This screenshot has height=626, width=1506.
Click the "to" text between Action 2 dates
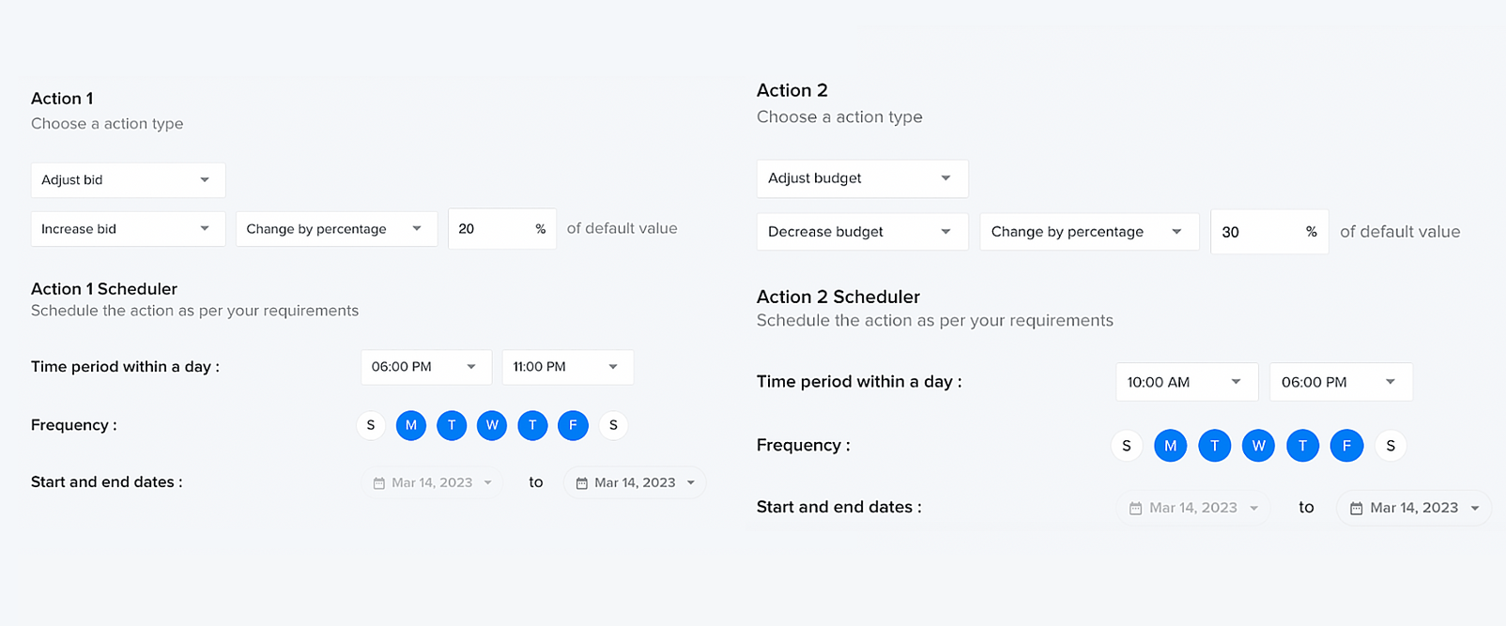click(1306, 508)
